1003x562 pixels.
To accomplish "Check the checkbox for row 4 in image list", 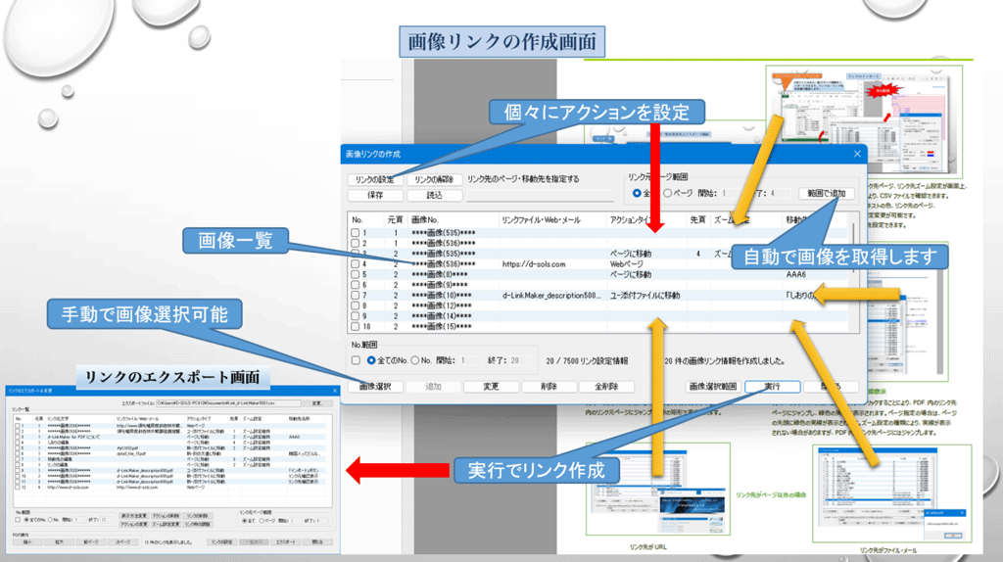I will (x=358, y=264).
